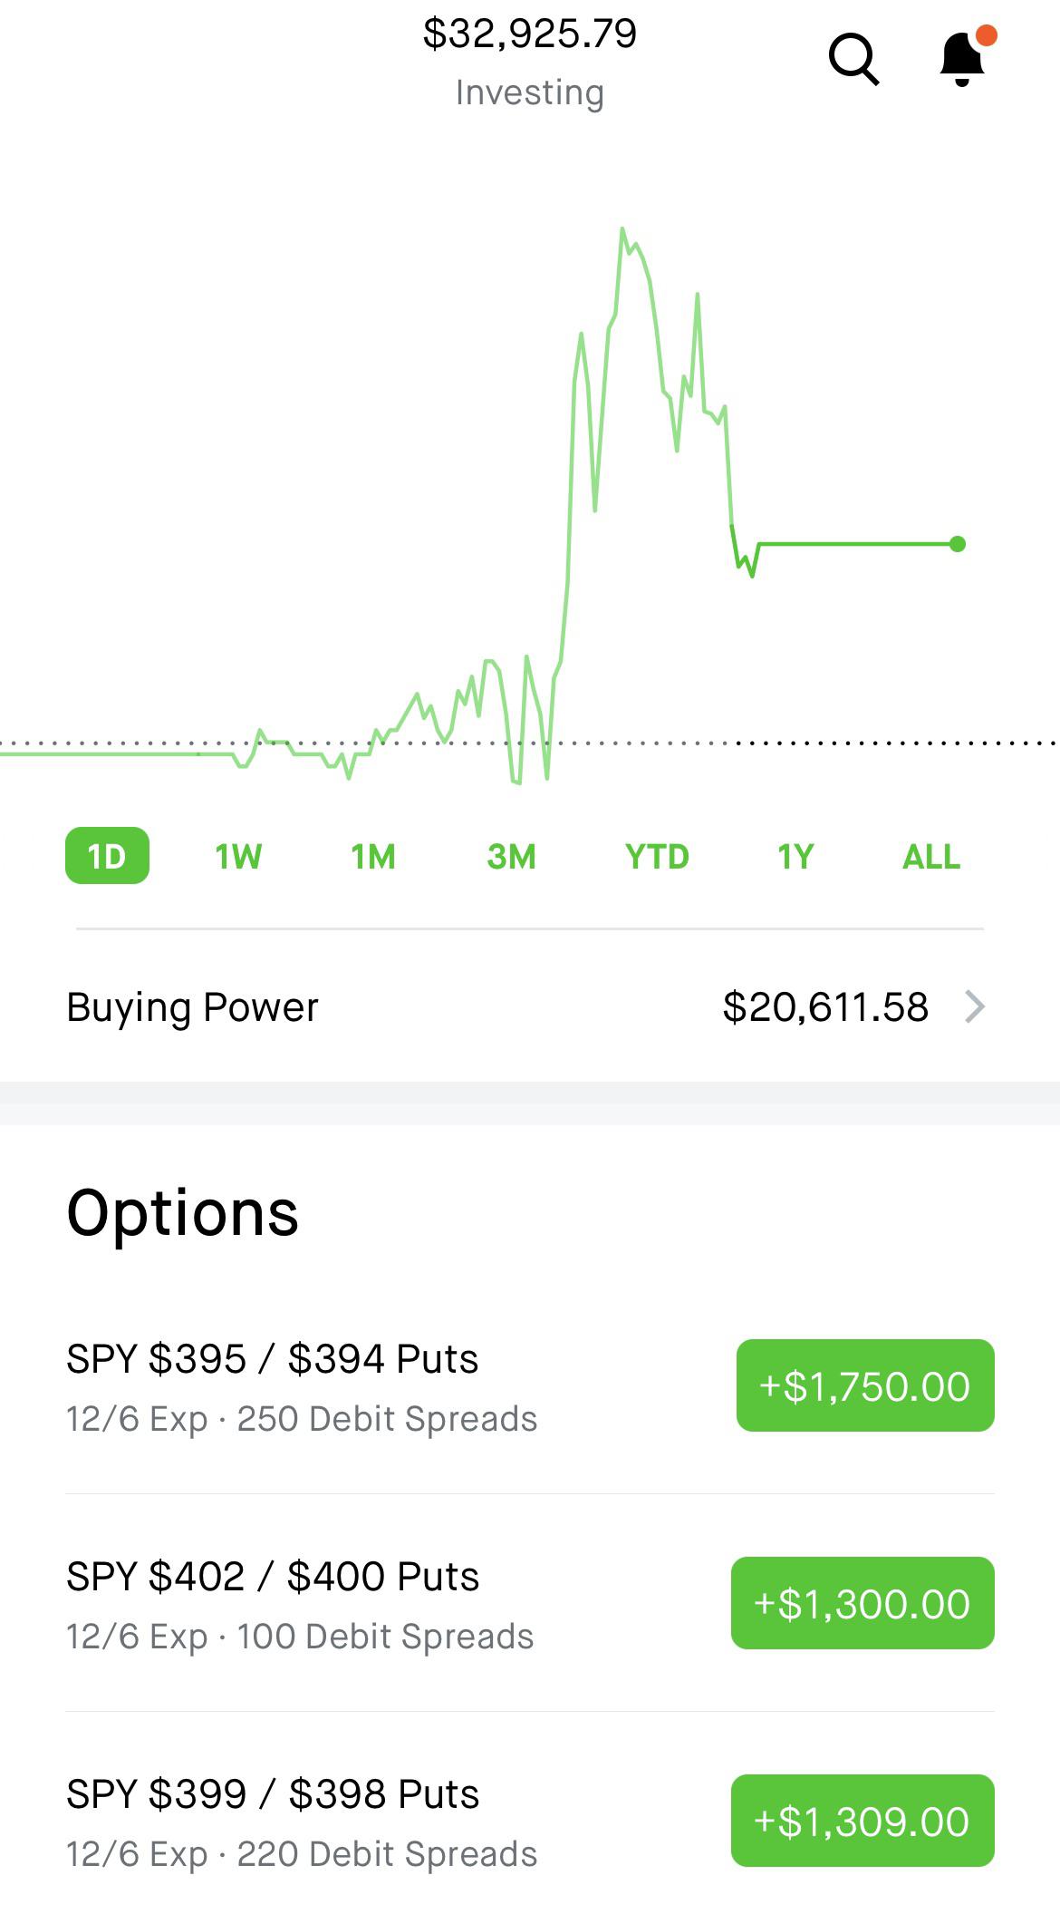Switch chart to 1W range
The height and width of the screenshot is (1924, 1060).
tap(238, 856)
